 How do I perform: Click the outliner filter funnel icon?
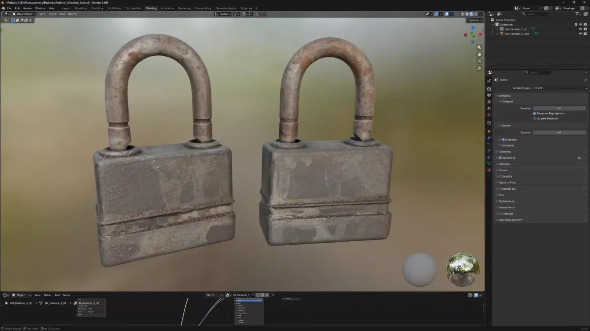577,14
